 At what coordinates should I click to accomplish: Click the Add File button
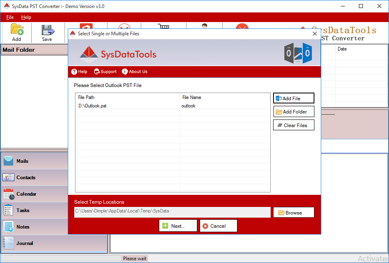coord(294,98)
